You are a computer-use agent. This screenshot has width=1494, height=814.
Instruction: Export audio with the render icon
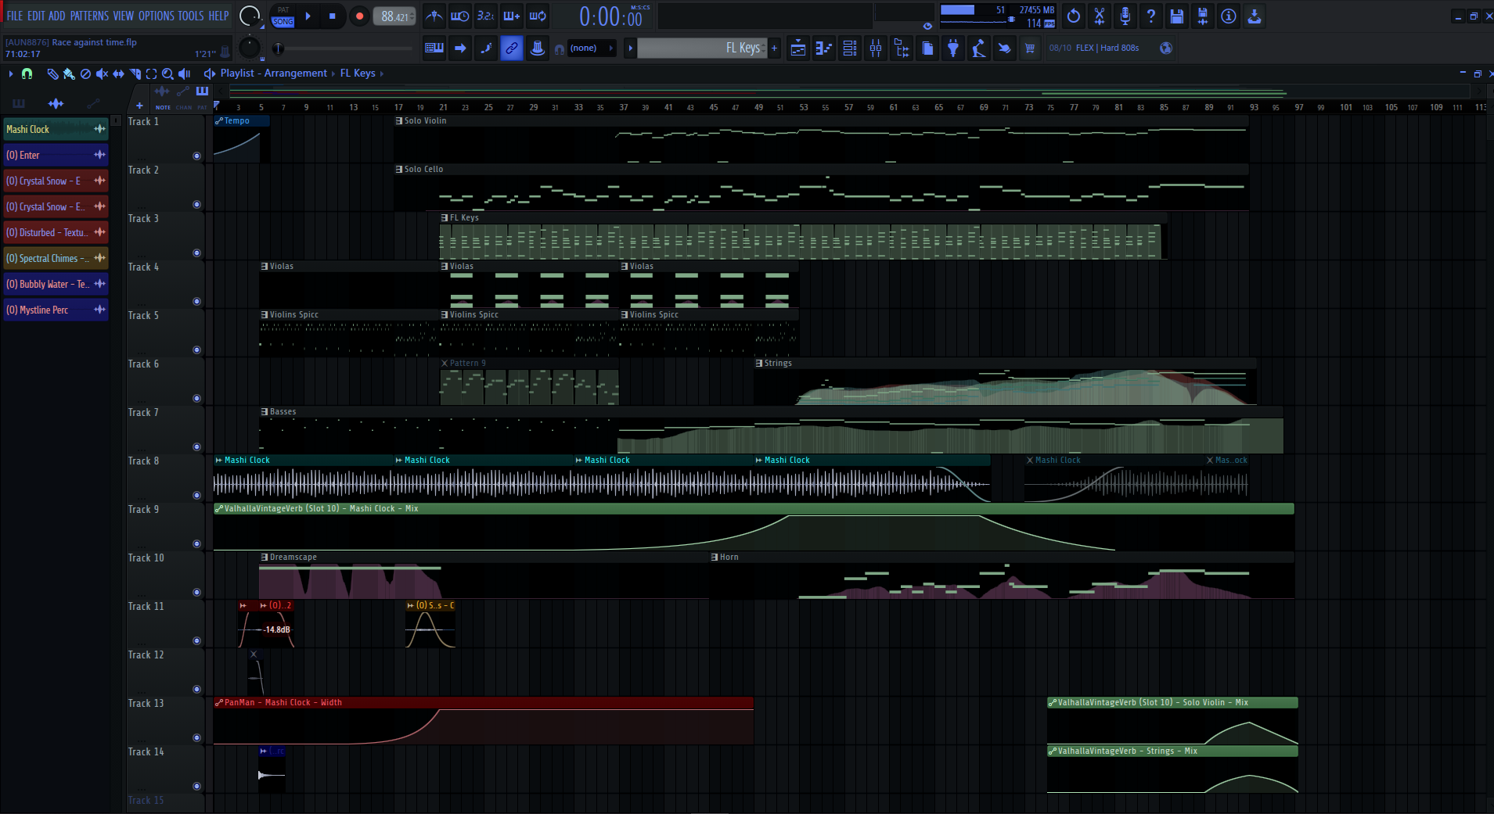(1203, 16)
